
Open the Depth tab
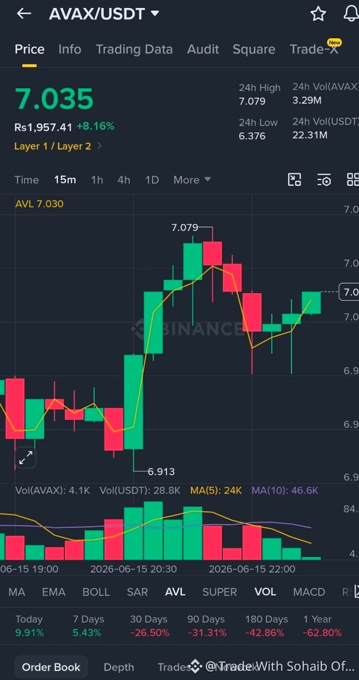point(119,667)
